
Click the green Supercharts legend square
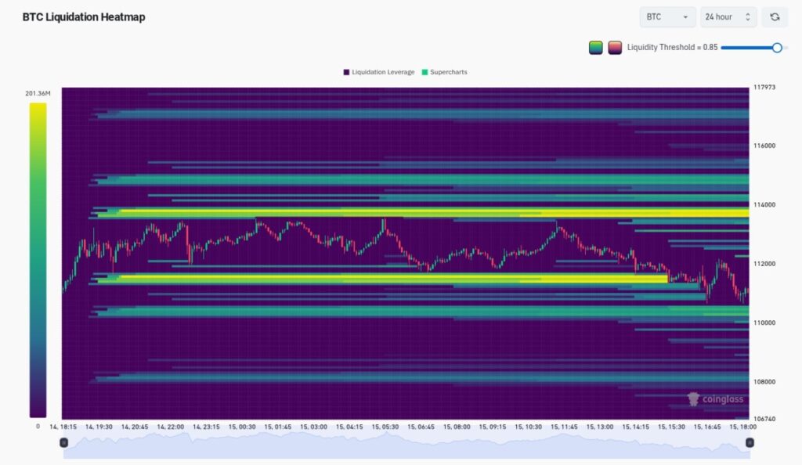pos(427,71)
